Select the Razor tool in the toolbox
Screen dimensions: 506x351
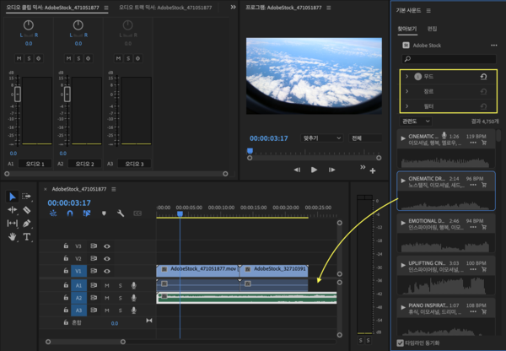pyautogui.click(x=27, y=209)
